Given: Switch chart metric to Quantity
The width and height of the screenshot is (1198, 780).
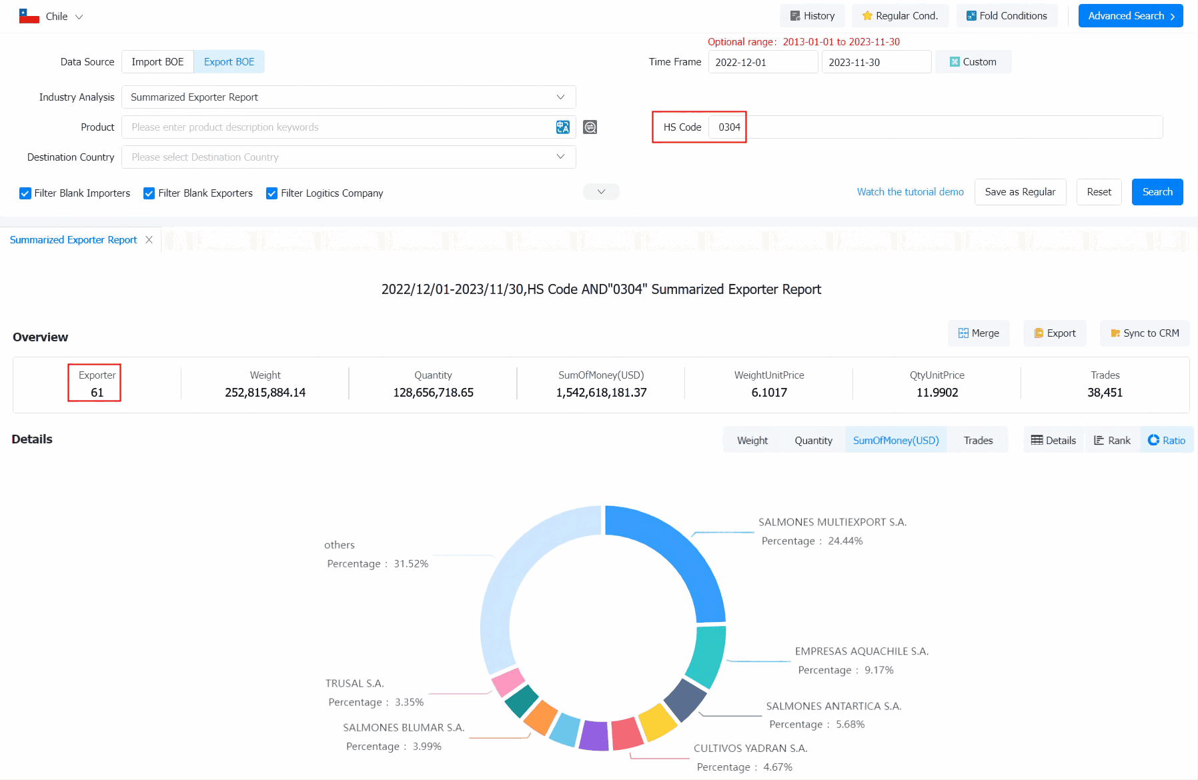Looking at the screenshot, I should coord(813,441).
